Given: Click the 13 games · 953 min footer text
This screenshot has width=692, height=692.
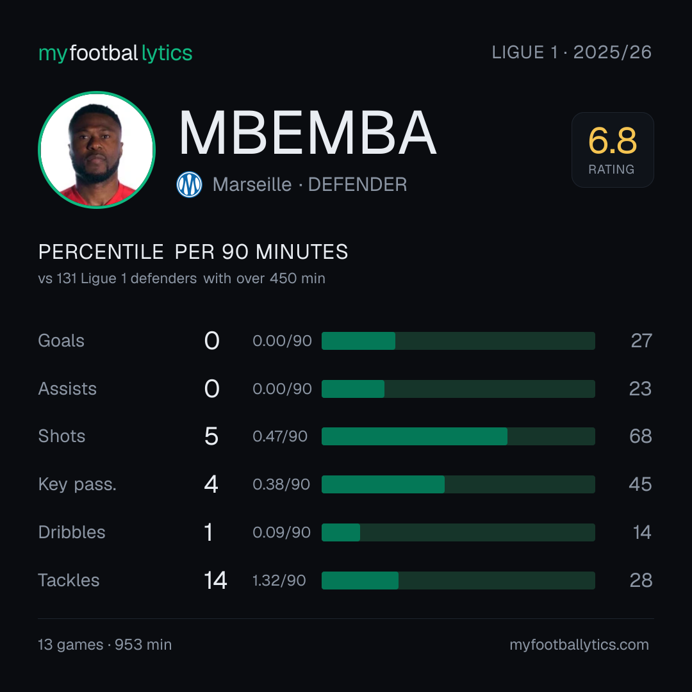Looking at the screenshot, I should [x=104, y=645].
